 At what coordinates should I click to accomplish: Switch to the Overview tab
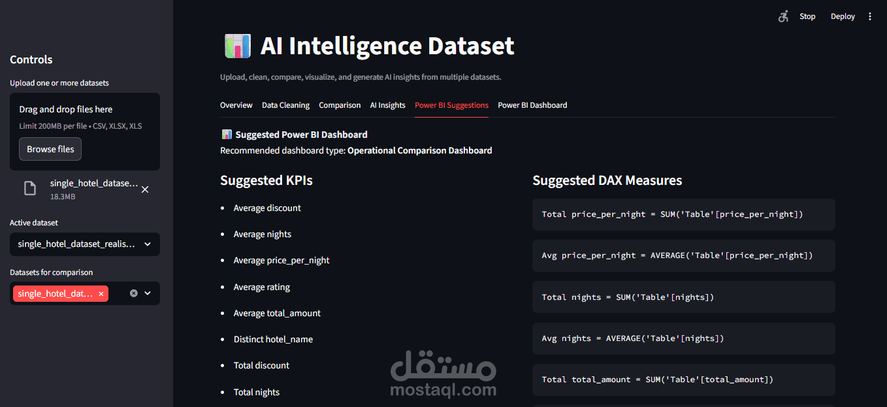pos(236,105)
